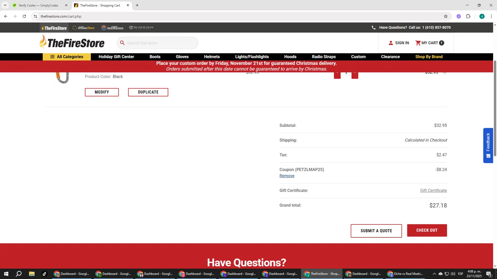497x279 pixels.
Task: Open the tab search dropdown arrow
Action: 5,5
